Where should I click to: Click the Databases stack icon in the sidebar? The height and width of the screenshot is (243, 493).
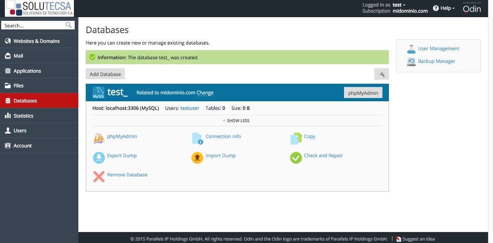pyautogui.click(x=8, y=100)
